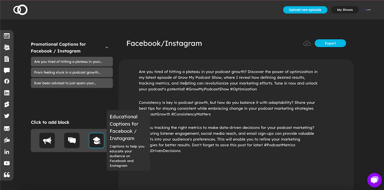Click the 'Promotional Captions for Facebook / Instagram' title

coord(58,48)
